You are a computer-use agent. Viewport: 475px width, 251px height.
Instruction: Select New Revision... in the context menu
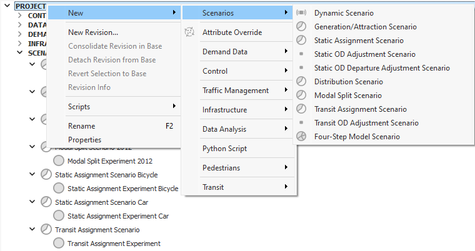(93, 32)
